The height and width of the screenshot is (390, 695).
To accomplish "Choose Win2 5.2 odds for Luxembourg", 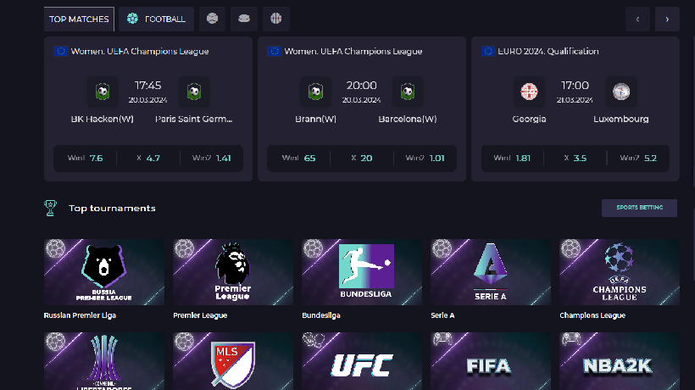I will pyautogui.click(x=638, y=159).
